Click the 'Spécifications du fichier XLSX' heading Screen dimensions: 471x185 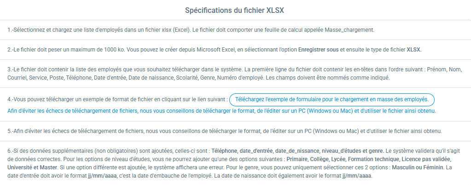point(235,11)
